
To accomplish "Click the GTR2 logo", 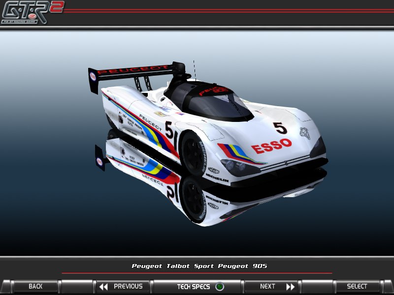I will (x=33, y=12).
